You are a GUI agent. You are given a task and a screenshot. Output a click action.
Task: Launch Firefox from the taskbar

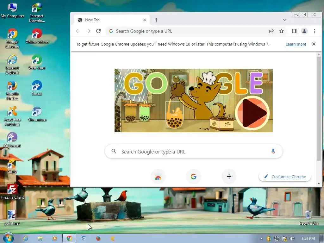98,238
